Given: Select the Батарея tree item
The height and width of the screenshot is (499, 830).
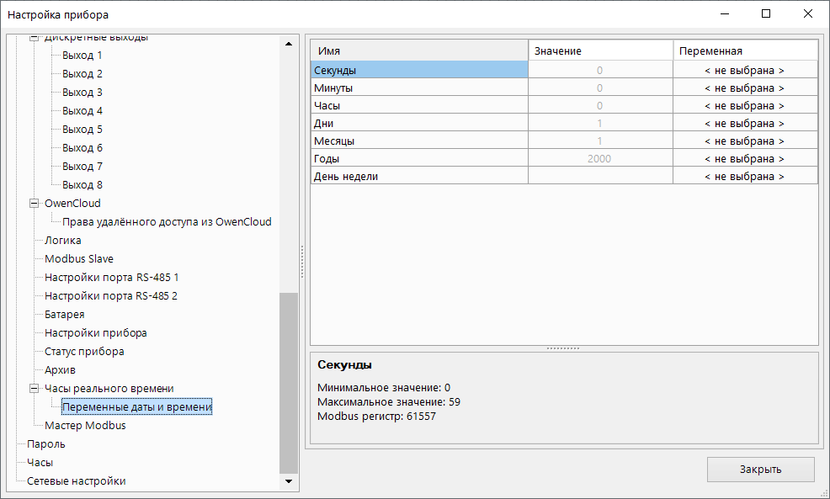Looking at the screenshot, I should (64, 315).
